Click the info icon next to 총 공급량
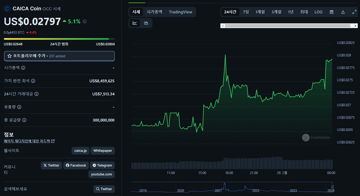The image size is (360, 196). (x=24, y=120)
